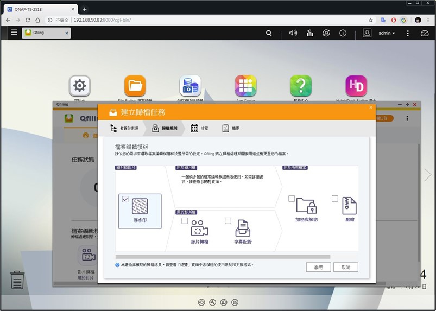Open Control Panel gear desktop icon

[79, 86]
